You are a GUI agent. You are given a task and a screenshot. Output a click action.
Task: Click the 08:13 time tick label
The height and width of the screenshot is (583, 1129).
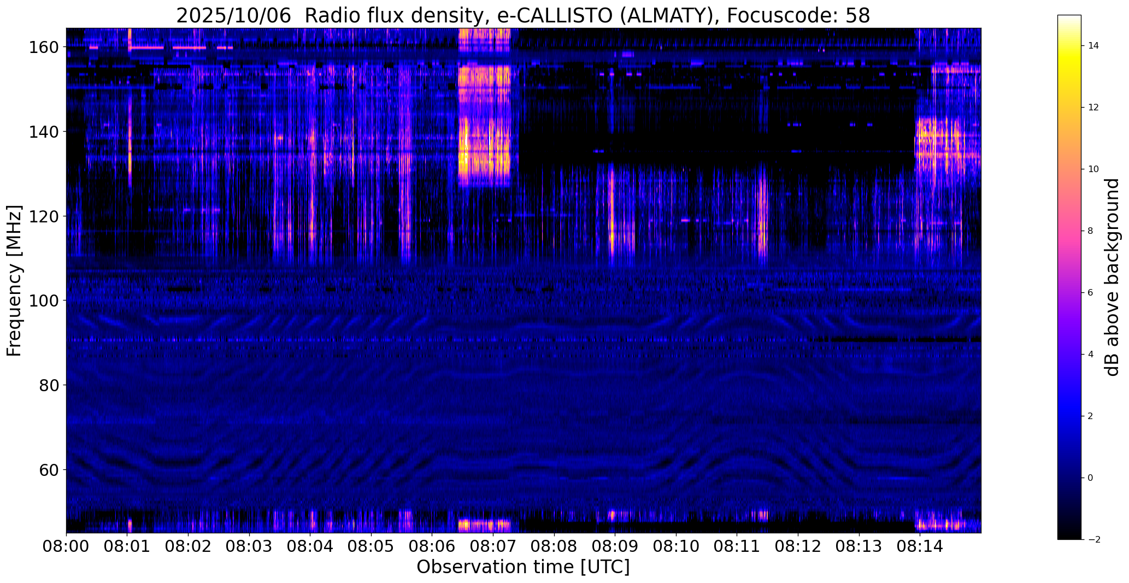click(x=859, y=546)
